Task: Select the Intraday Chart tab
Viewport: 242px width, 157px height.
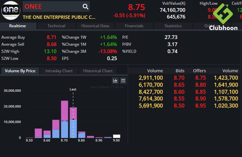Action: (59, 71)
